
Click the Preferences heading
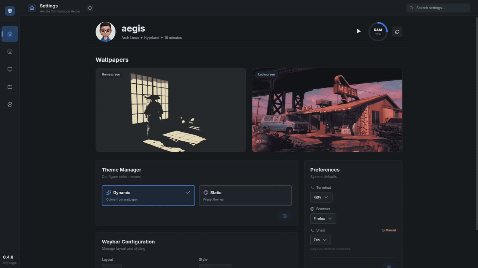pos(325,170)
